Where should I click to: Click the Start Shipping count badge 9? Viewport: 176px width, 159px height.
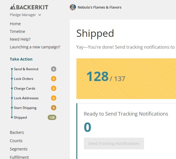pos(54,108)
